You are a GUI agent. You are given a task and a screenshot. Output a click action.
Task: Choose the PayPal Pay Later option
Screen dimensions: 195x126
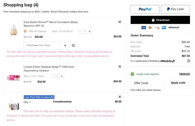(x=175, y=9)
